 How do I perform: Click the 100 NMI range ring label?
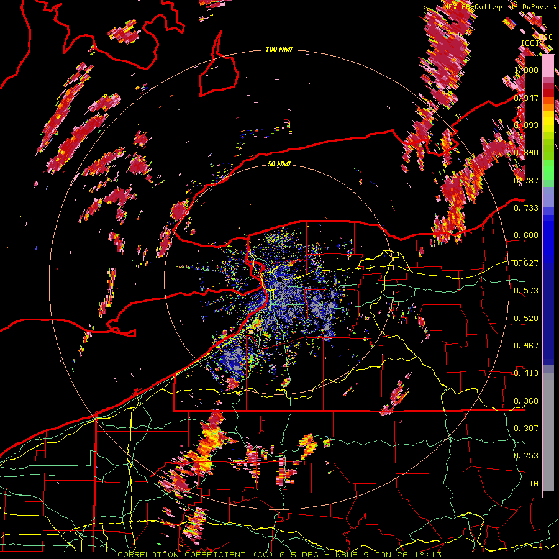[279, 49]
